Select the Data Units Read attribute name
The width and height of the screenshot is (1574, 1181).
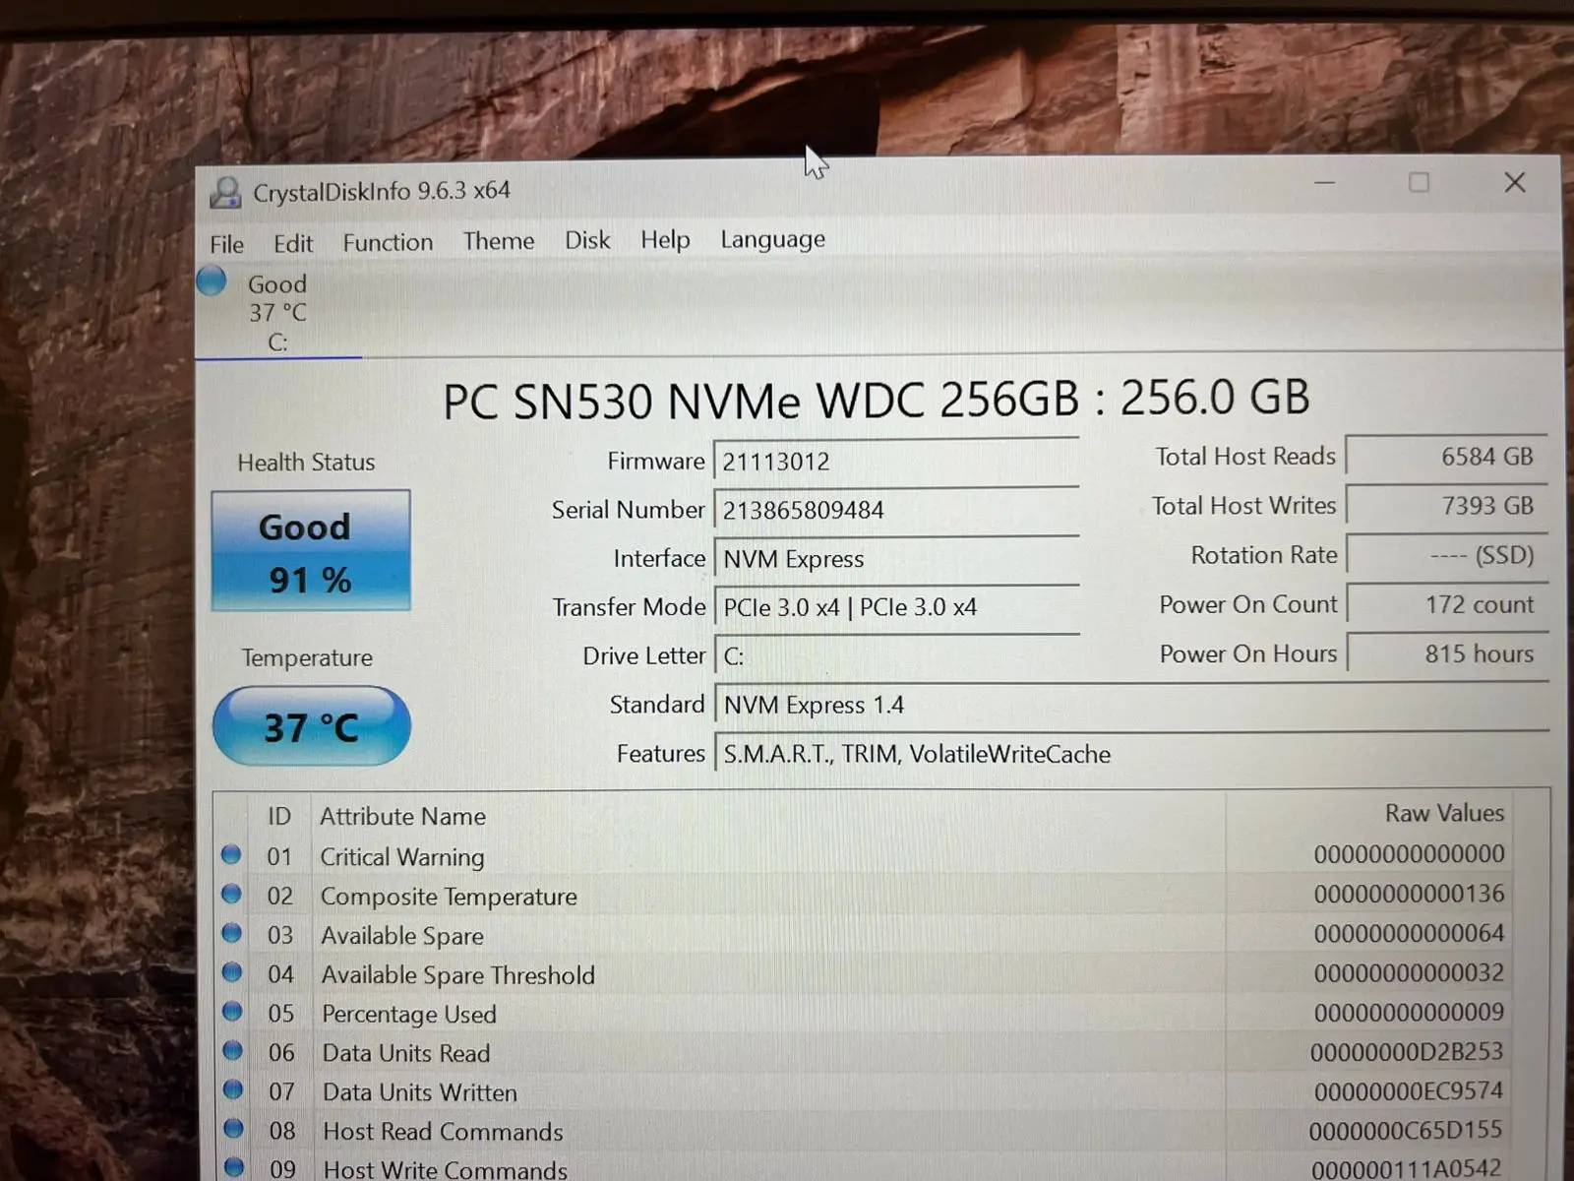click(406, 1053)
